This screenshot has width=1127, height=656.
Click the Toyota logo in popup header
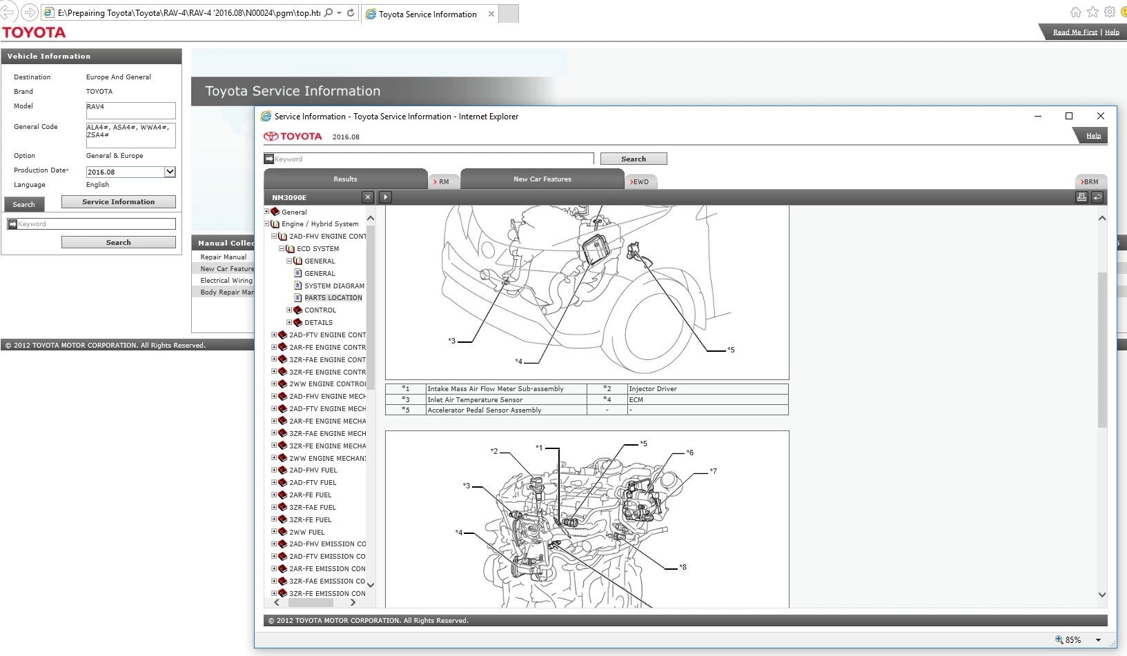pyautogui.click(x=293, y=136)
